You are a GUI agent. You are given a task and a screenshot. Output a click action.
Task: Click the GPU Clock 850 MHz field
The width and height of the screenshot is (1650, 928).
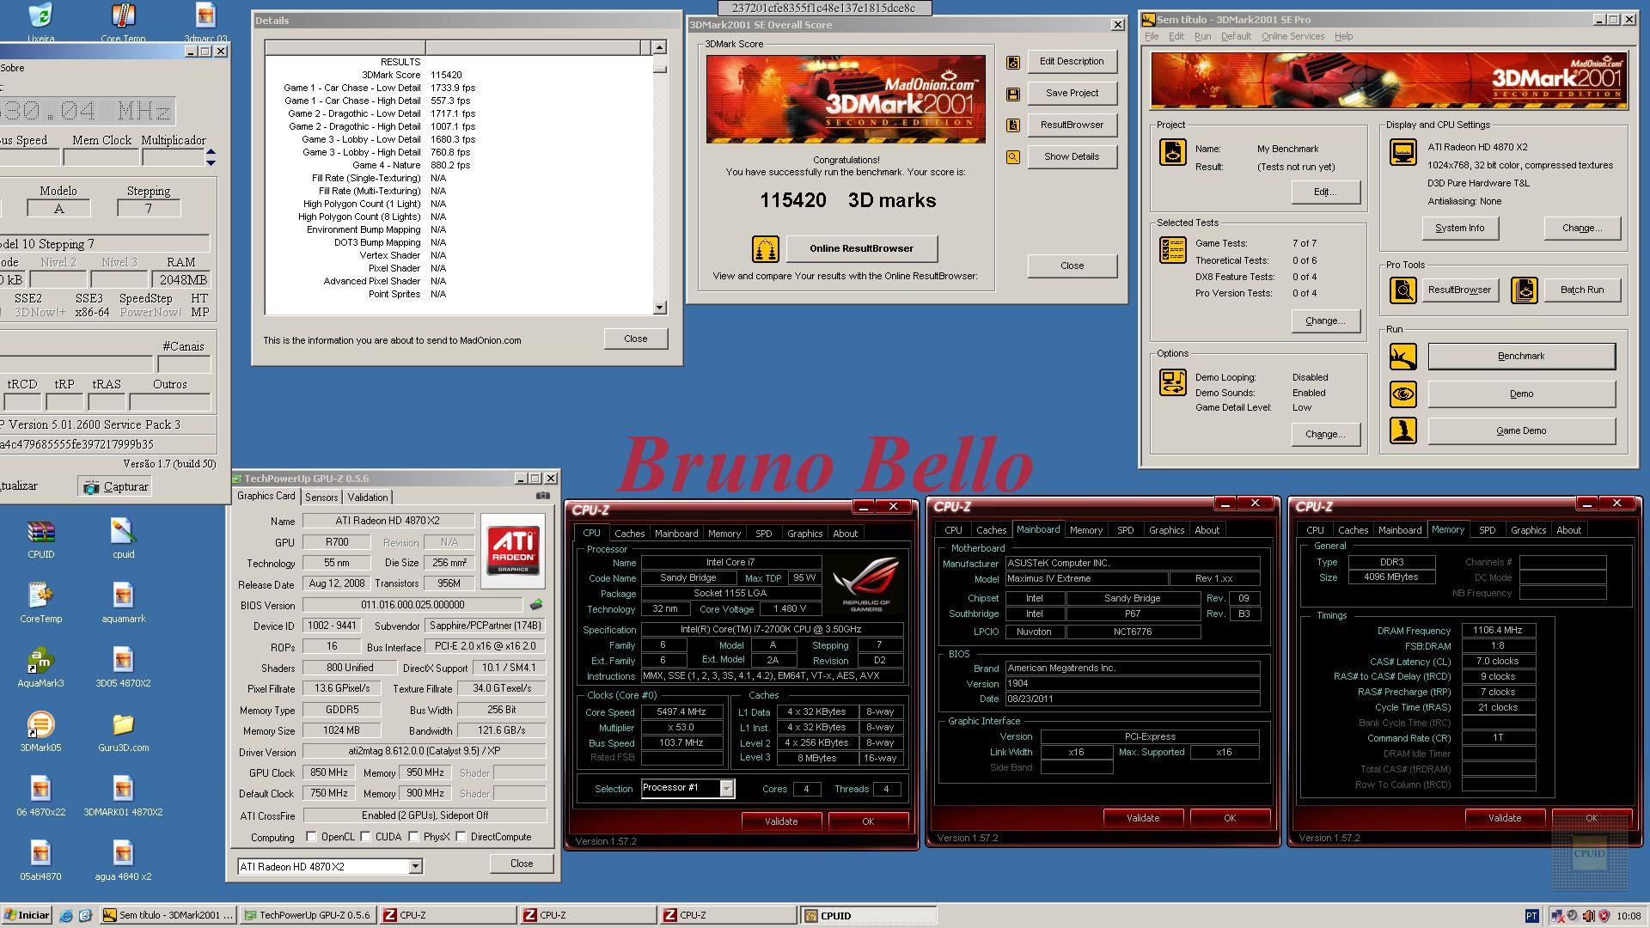click(329, 772)
